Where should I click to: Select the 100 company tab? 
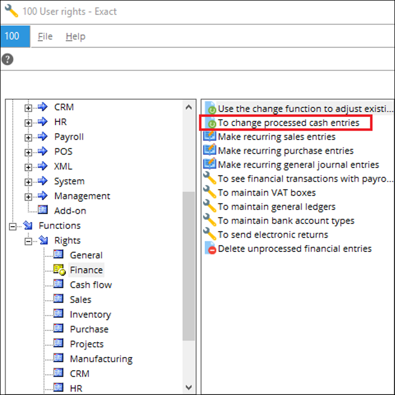(x=15, y=36)
